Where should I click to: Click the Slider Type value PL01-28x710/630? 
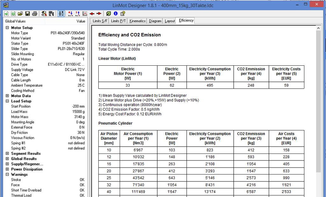pos(71,49)
